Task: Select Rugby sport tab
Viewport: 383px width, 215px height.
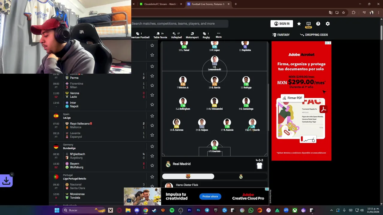Action: point(206,35)
